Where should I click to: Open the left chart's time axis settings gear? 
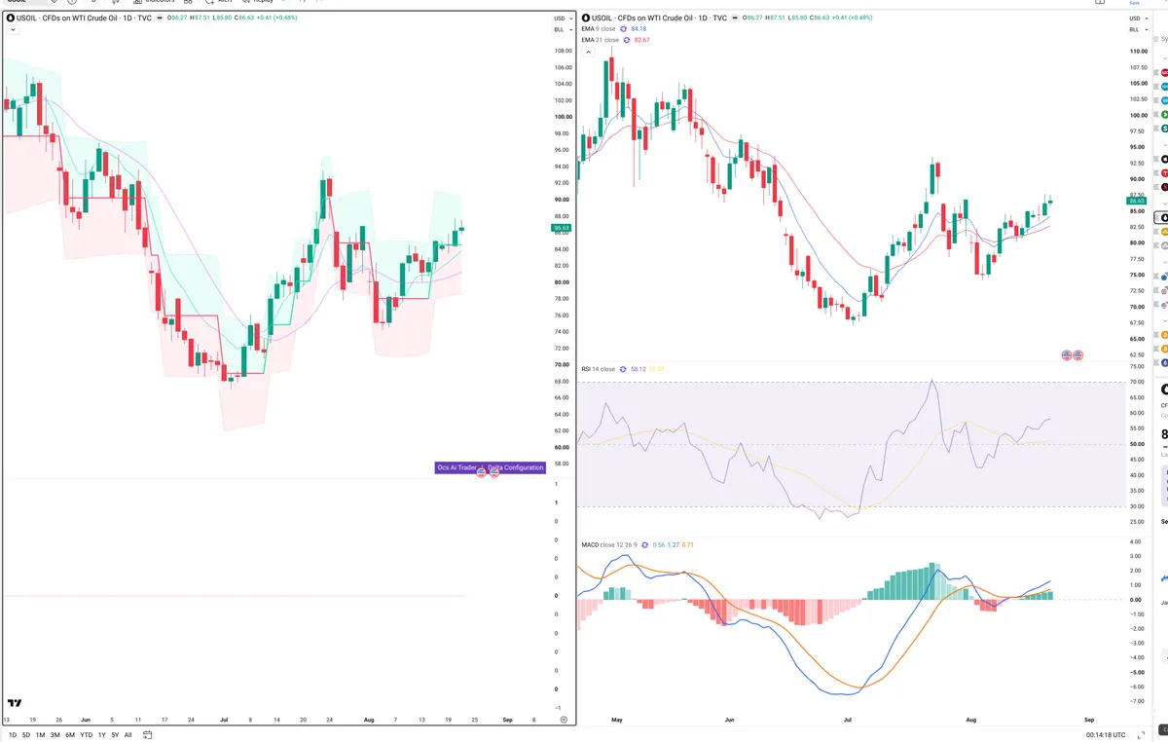564,719
